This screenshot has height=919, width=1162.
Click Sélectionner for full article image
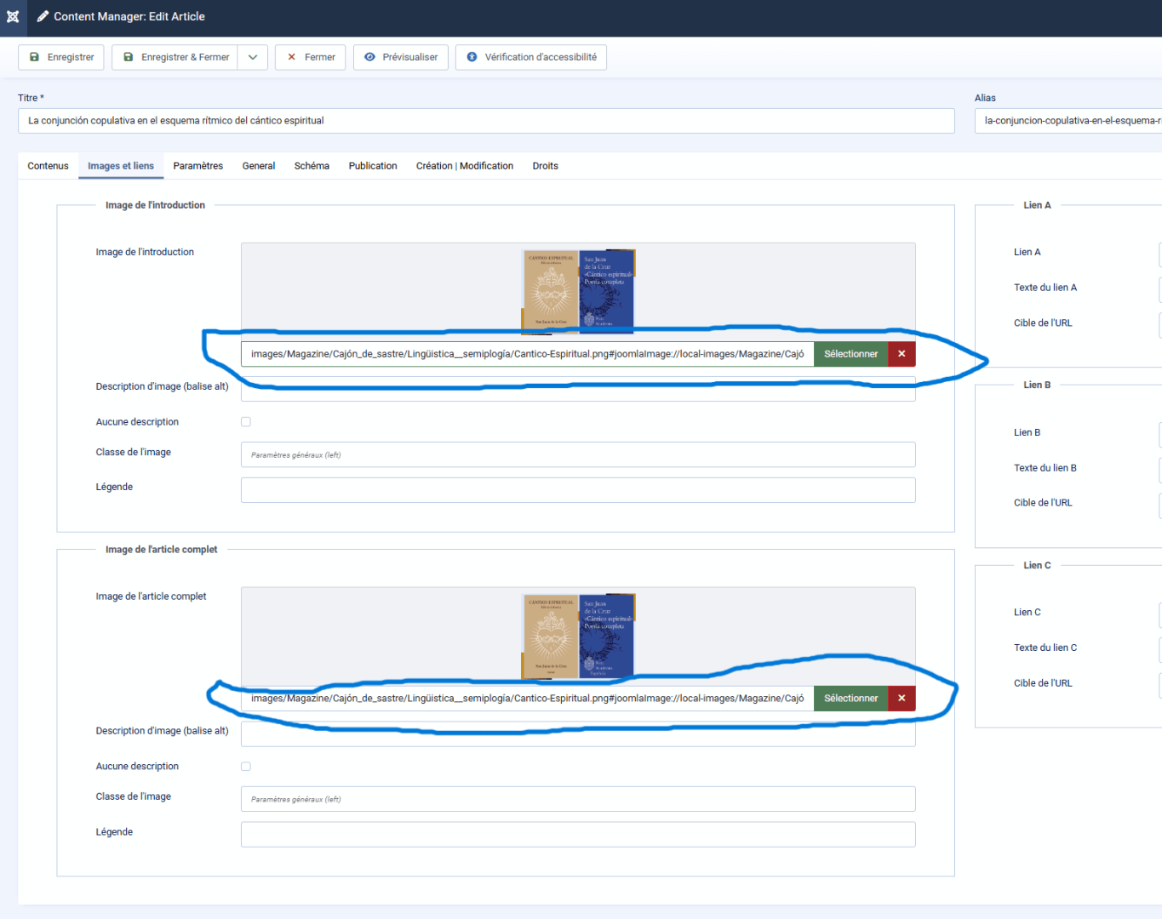tap(850, 699)
